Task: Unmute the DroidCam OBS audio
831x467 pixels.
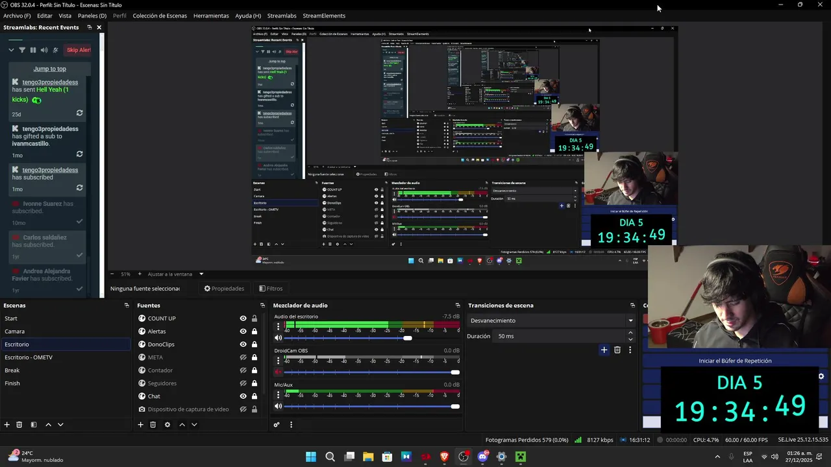Action: tap(278, 372)
